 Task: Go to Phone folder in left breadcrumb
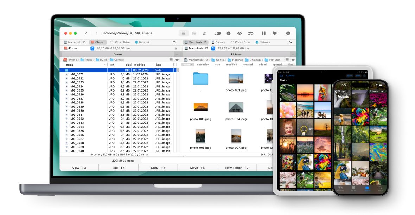tap(86, 60)
